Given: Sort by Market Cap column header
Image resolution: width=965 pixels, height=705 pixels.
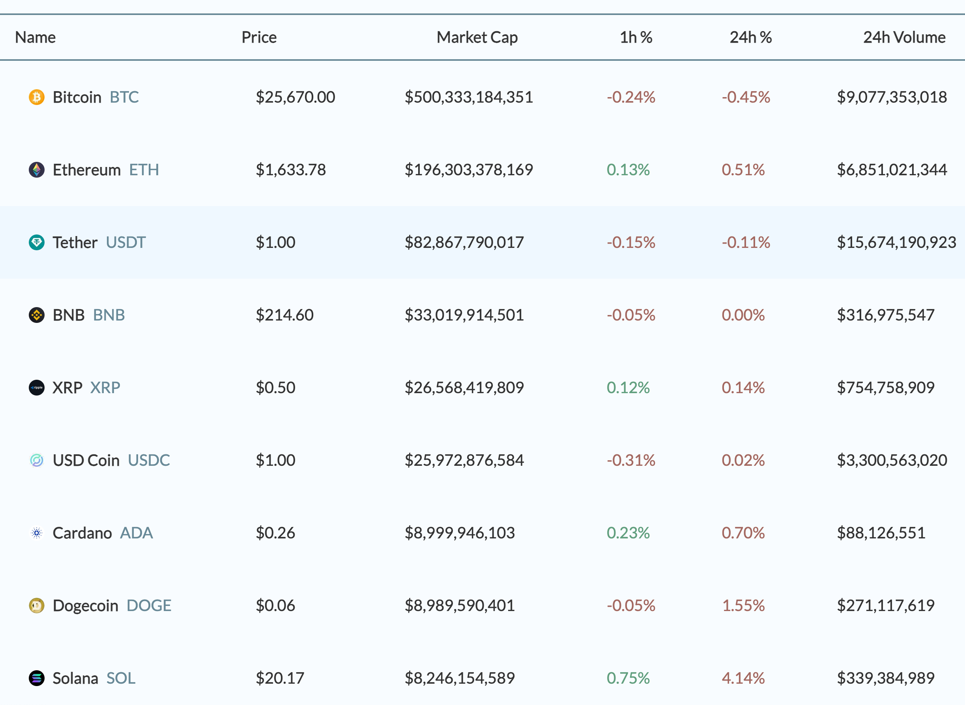Looking at the screenshot, I should coord(477,37).
